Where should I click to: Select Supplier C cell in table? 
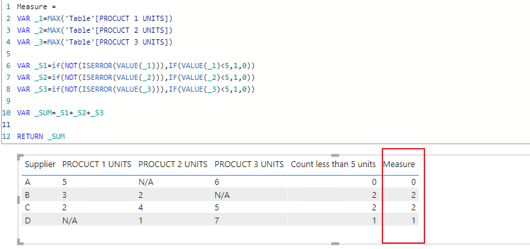pos(28,208)
